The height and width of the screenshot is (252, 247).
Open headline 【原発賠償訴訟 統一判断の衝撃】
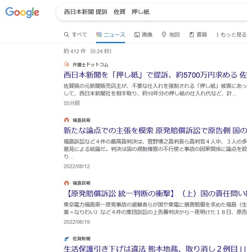pyautogui.click(x=157, y=193)
